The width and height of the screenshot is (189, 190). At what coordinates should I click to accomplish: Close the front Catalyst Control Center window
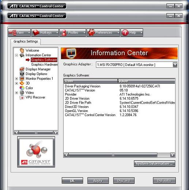(178, 16)
